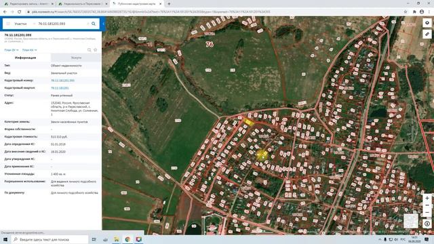The image size is (434, 244).
Task: Open Task View on the taskbar
Action: 94,239
